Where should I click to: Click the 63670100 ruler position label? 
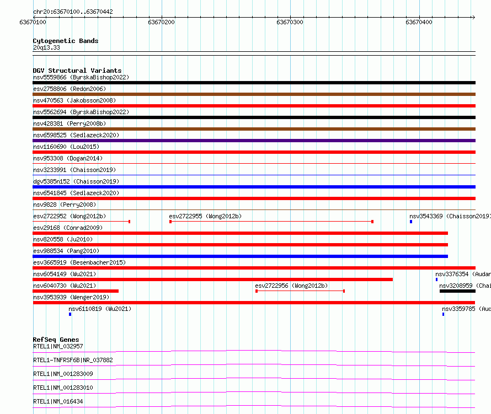33,22
